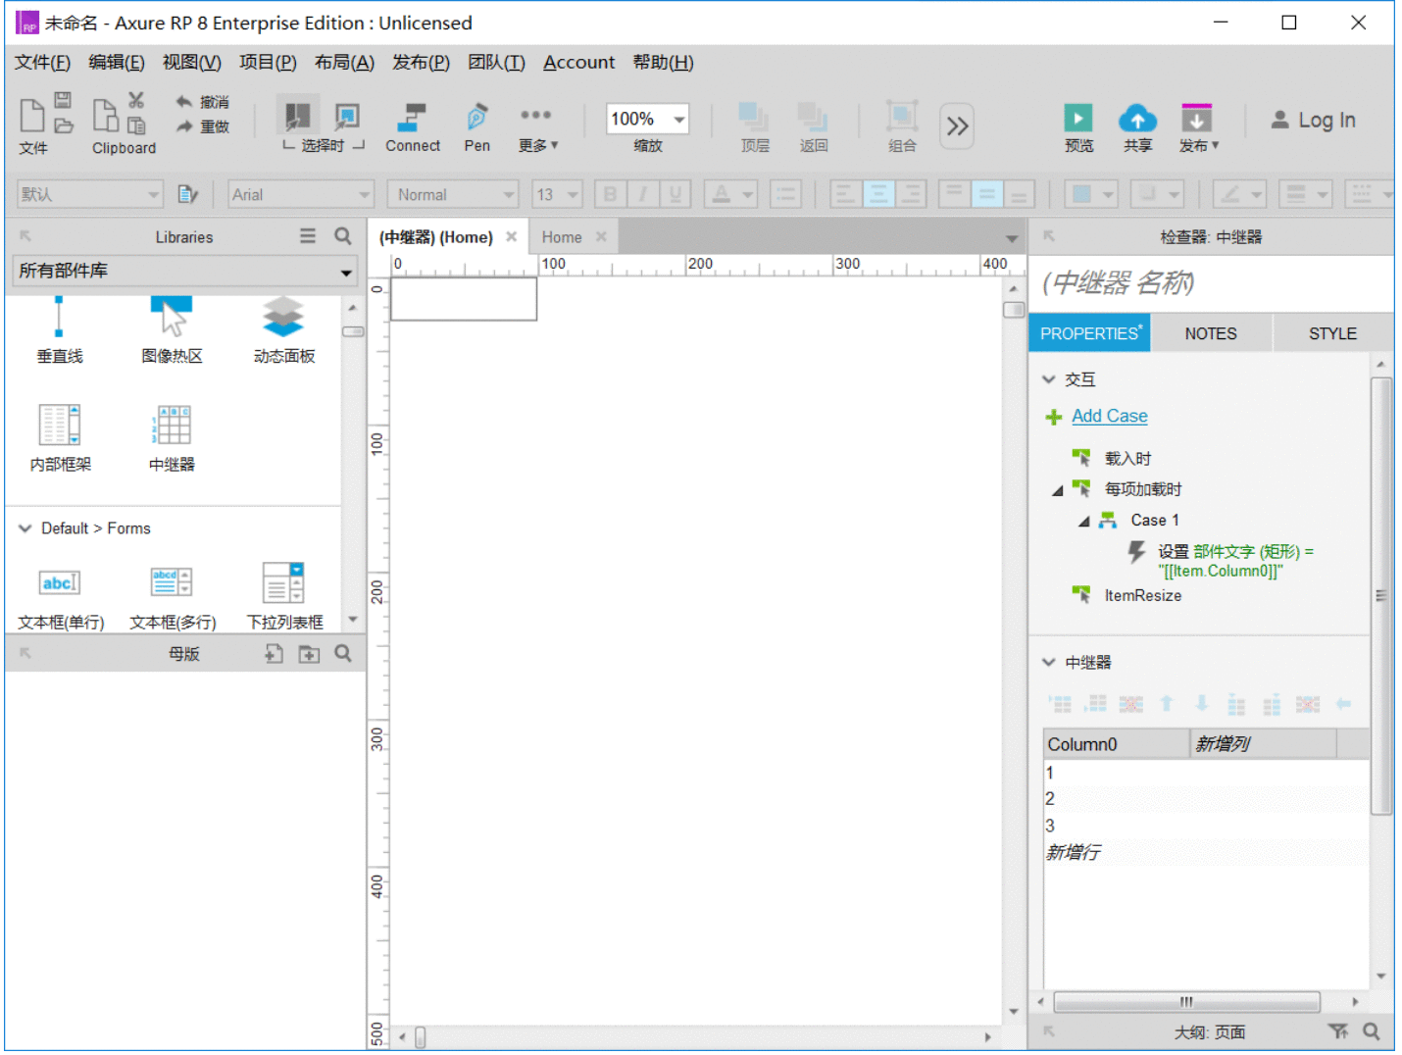The width and height of the screenshot is (1402, 1055).
Task: Click the Libraries search icon
Action: pyautogui.click(x=342, y=236)
